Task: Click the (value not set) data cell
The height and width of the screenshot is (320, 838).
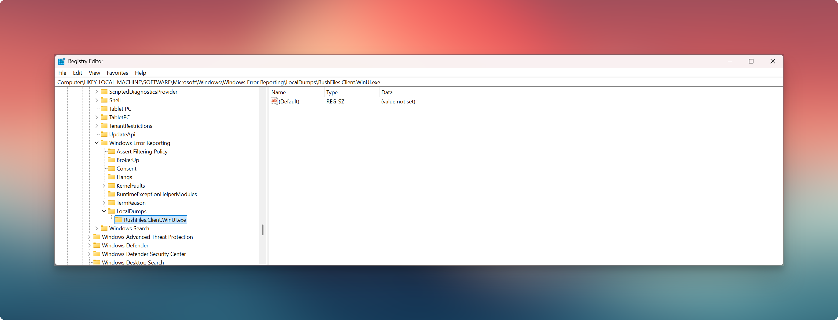Action: (x=398, y=102)
